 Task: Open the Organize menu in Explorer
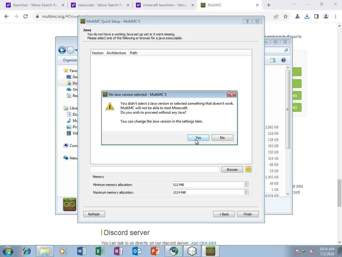(70, 60)
